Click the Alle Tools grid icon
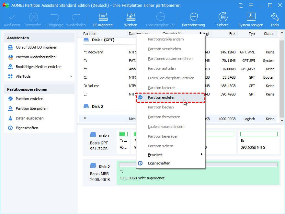The image size is (285, 214). 10,76
